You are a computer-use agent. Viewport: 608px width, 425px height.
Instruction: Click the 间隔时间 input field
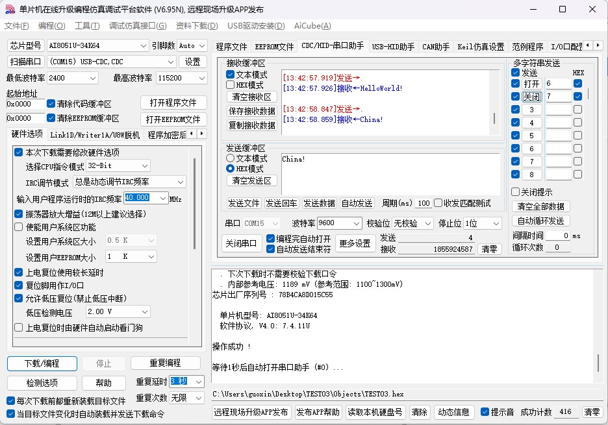(558, 236)
